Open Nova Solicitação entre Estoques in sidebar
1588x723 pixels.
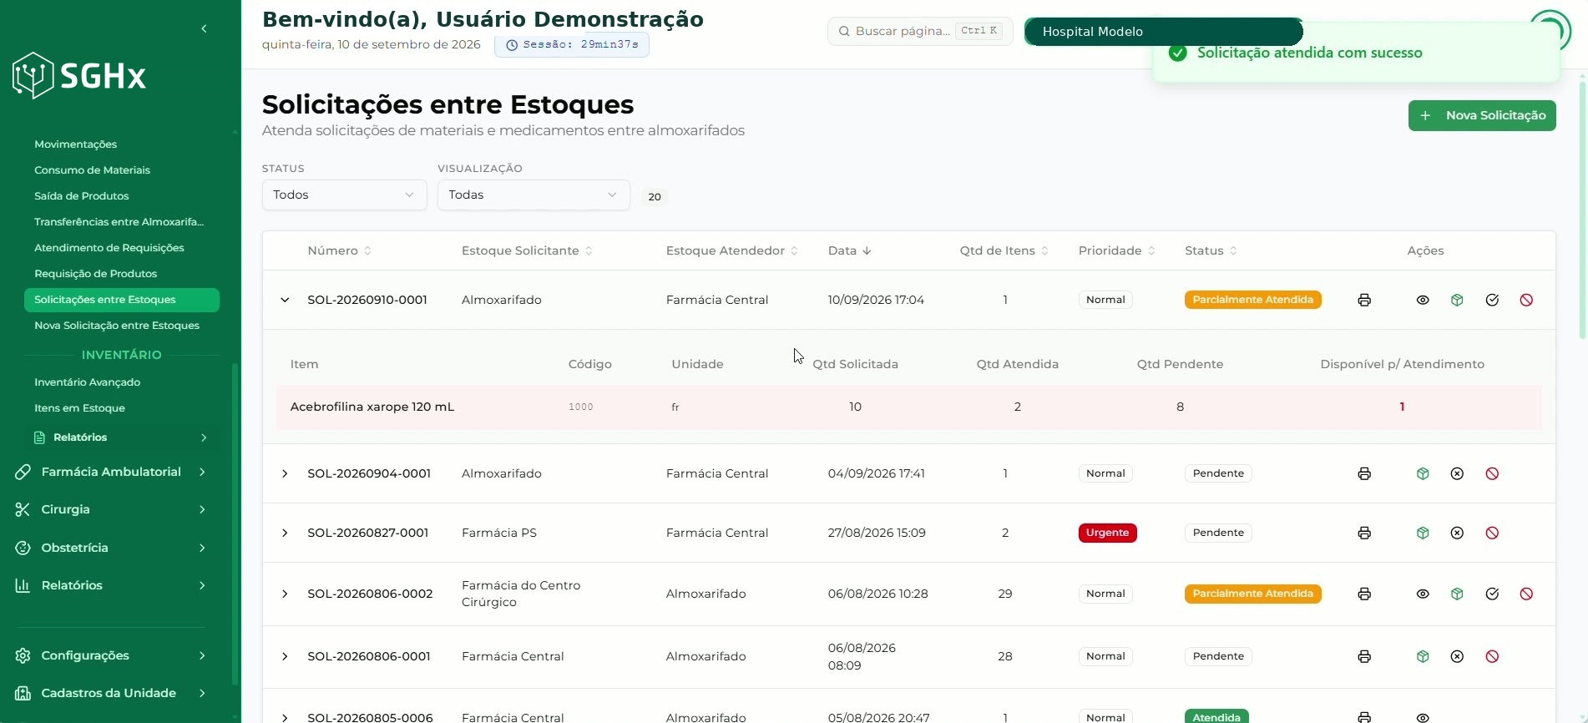coord(117,326)
